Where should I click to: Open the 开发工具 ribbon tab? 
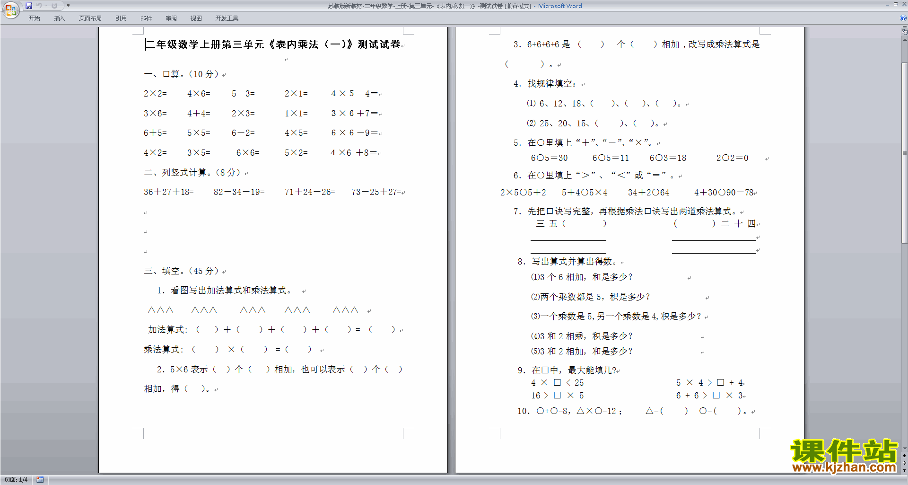tap(227, 18)
